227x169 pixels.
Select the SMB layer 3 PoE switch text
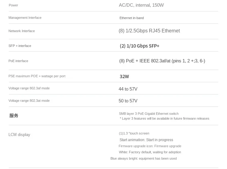148,114
